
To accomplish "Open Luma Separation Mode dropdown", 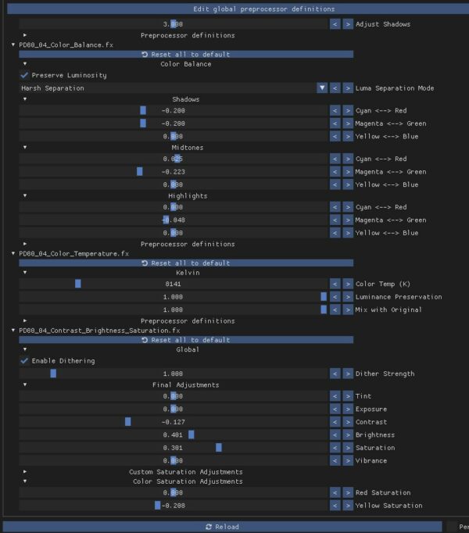I will click(x=321, y=88).
